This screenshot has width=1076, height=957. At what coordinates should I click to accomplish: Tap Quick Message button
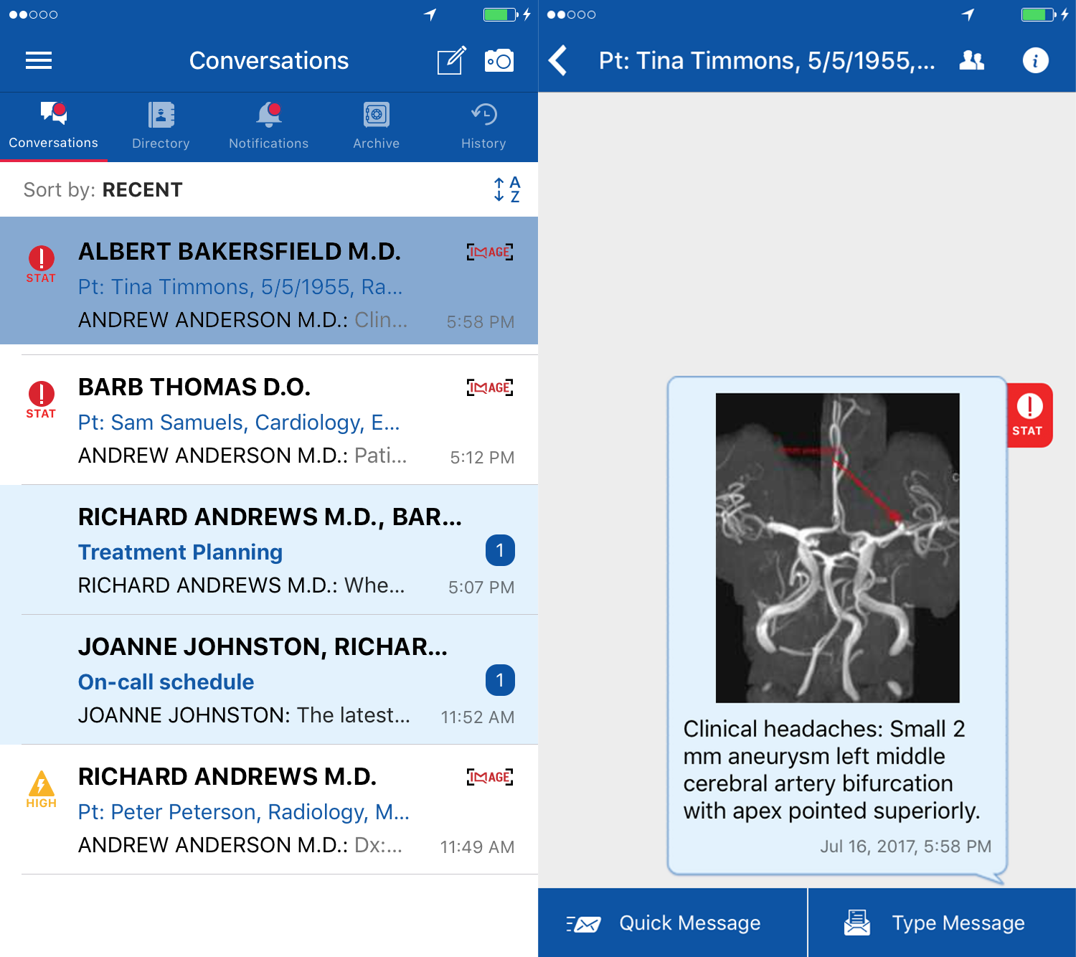[x=672, y=923]
